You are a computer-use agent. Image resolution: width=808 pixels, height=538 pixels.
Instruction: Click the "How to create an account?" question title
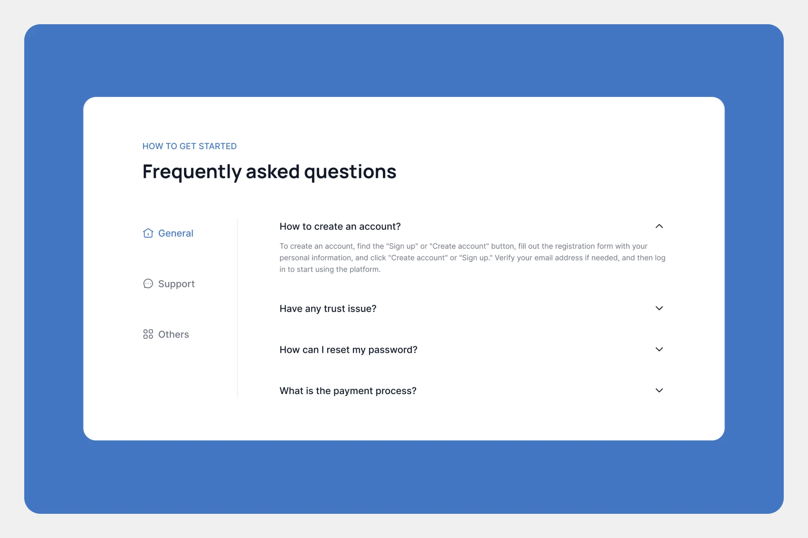(x=340, y=226)
